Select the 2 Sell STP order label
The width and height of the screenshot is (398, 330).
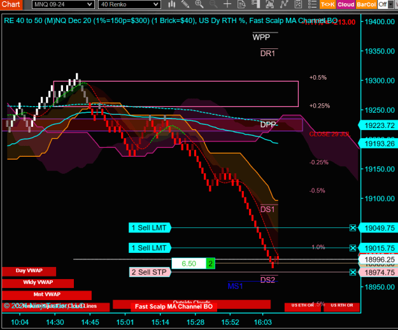[150, 272]
